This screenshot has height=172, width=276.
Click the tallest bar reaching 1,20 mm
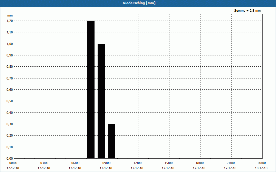(91, 89)
